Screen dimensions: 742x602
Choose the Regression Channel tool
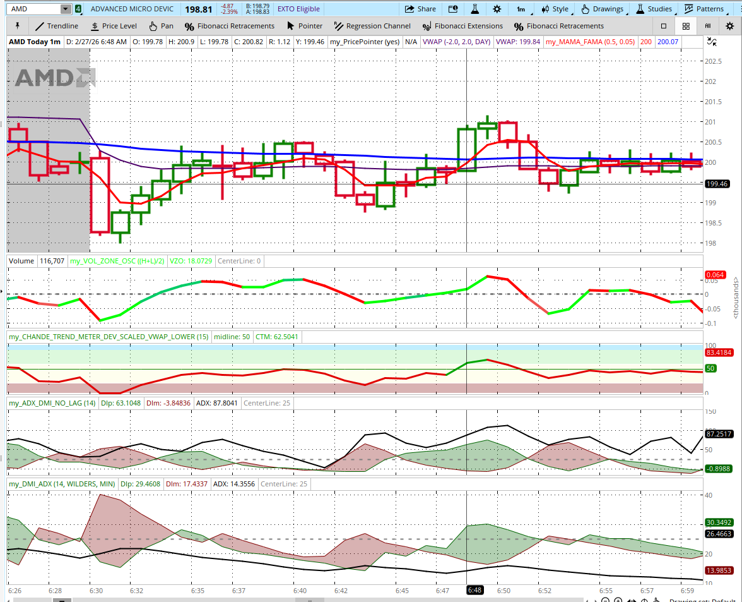[372, 26]
